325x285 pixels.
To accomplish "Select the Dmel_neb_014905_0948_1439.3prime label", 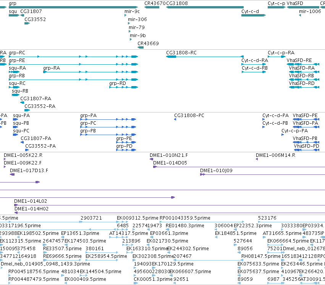I will pyautogui.click(x=45, y=264).
